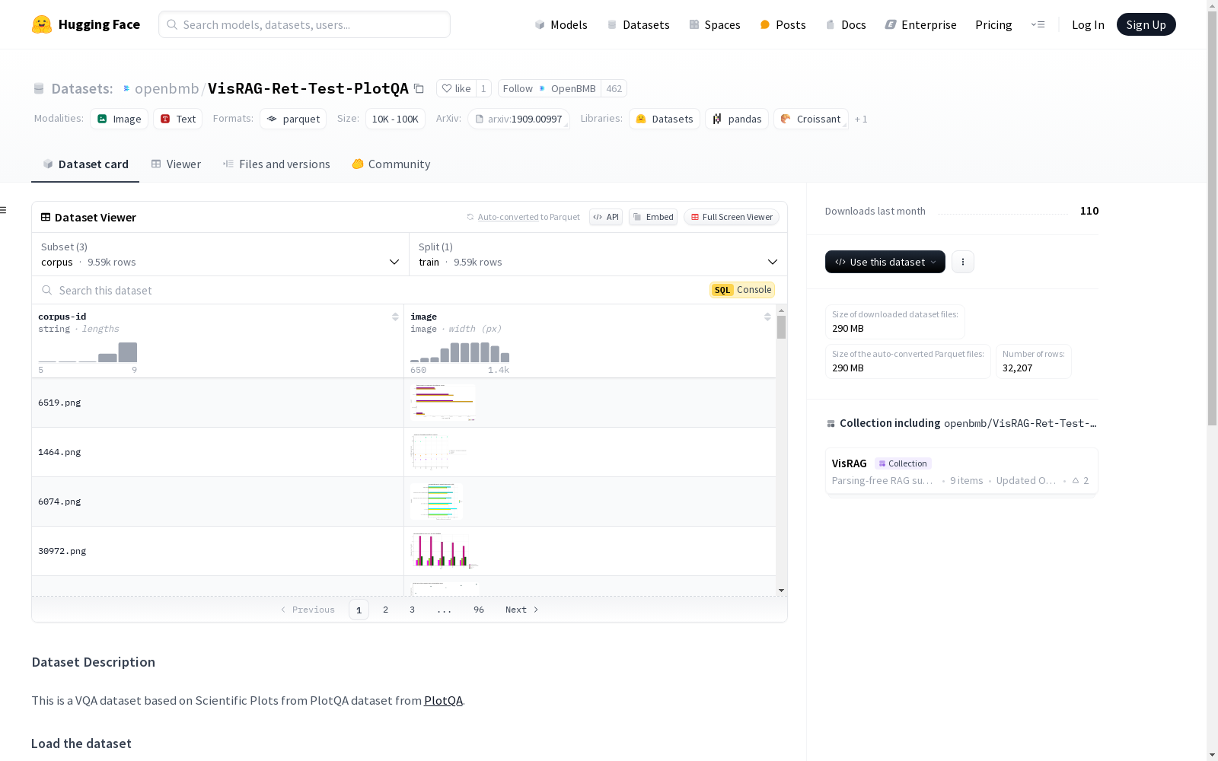Select the Croissant library tag
This screenshot has height=761, width=1218.
[x=811, y=119]
